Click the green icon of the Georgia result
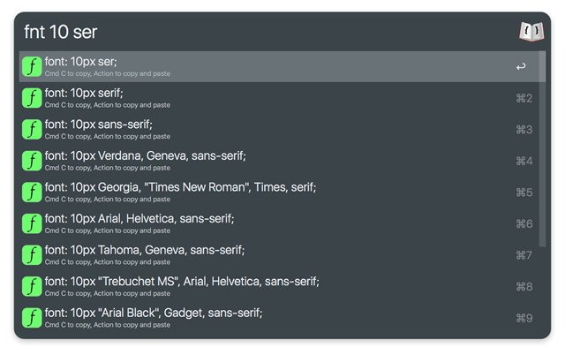The image size is (565, 355). tap(32, 192)
